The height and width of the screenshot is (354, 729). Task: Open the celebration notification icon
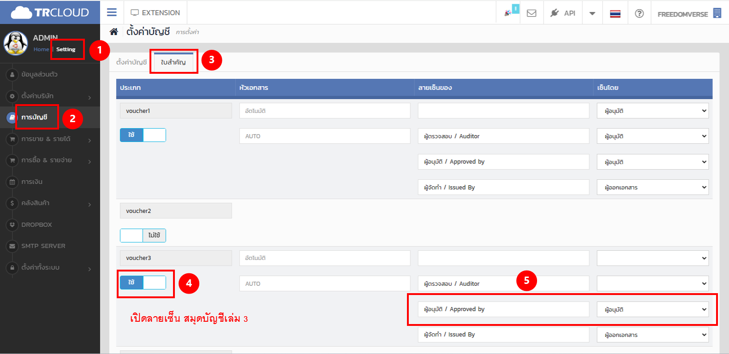[x=508, y=13]
